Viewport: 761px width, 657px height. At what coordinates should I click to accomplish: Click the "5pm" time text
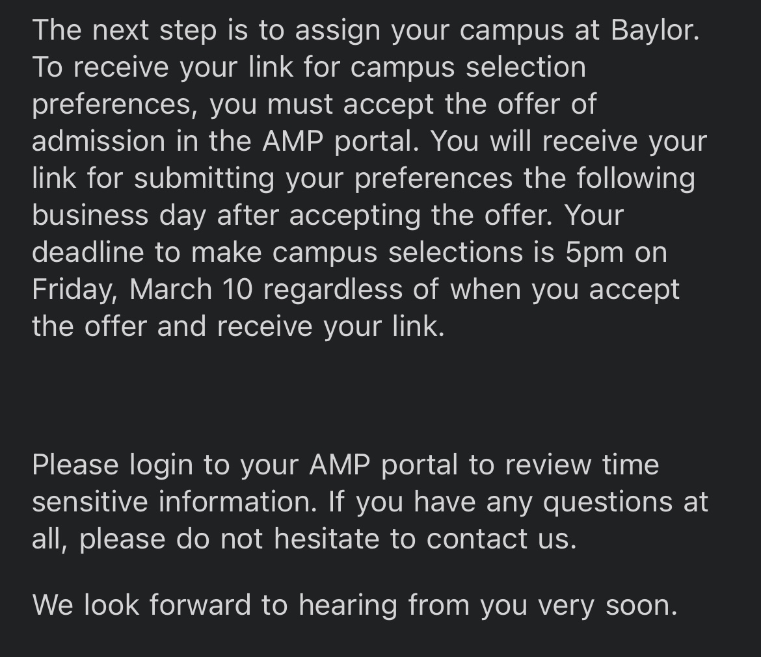[594, 253]
